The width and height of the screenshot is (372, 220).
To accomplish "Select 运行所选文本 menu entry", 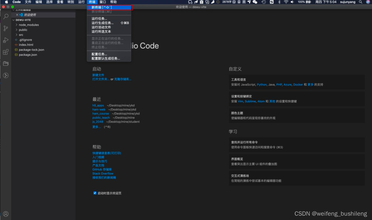I will pos(109,32).
